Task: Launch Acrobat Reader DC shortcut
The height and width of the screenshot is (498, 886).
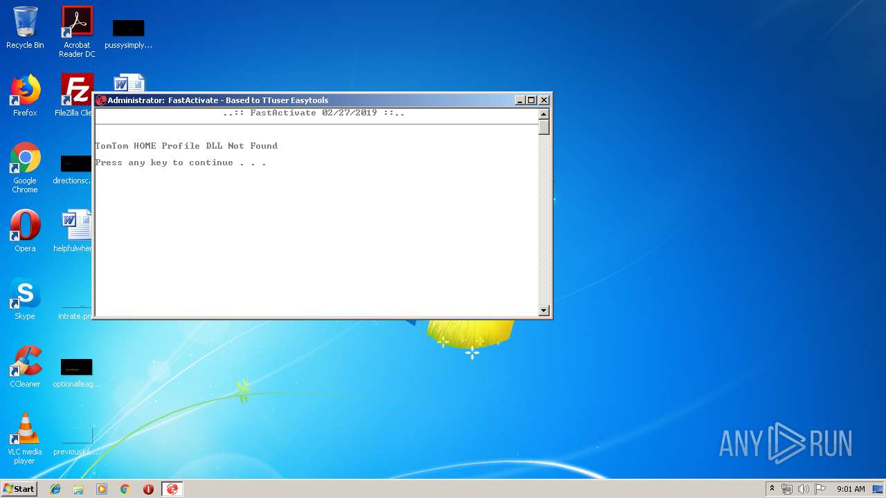Action: coord(77,31)
